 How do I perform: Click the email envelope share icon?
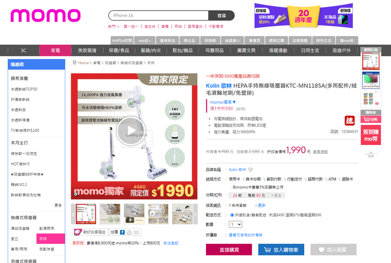tap(136, 232)
